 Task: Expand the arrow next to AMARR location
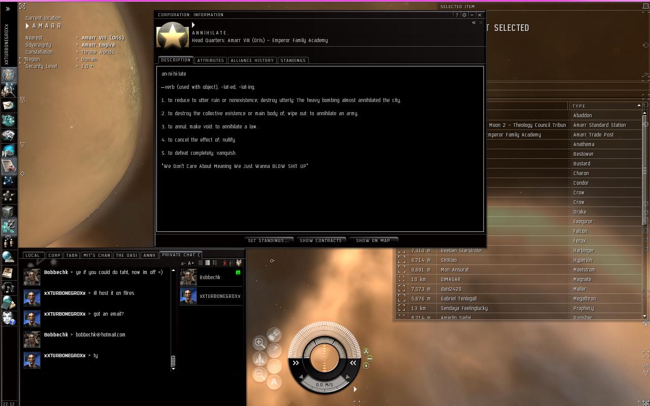point(27,26)
